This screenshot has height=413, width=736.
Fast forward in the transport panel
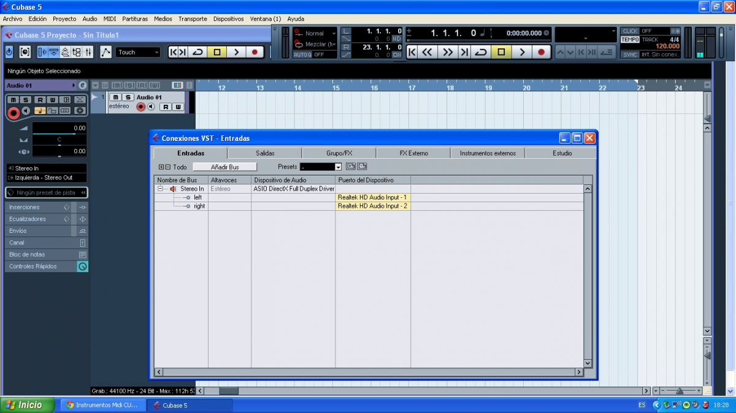click(x=448, y=52)
